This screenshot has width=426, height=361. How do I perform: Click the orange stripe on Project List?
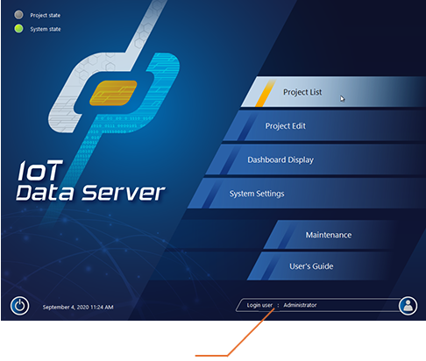pos(266,93)
